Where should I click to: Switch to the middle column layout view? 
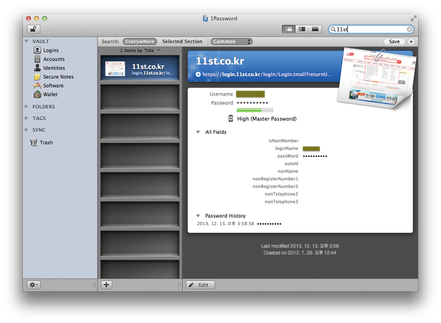click(x=302, y=29)
